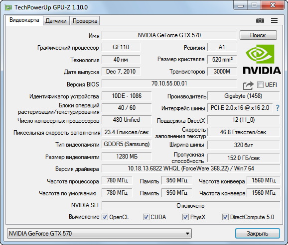Click the Имя field NVIDIA GeForce GTX 570
The width and height of the screenshot is (288, 245).
[x=169, y=35]
